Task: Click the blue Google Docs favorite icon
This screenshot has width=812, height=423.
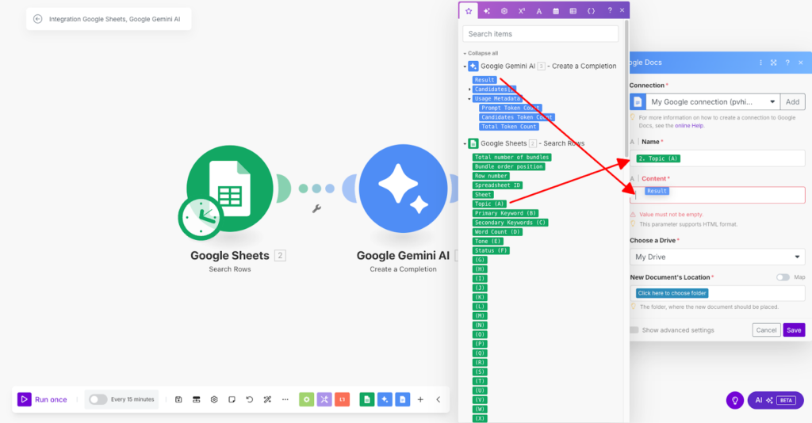Action: (402, 399)
